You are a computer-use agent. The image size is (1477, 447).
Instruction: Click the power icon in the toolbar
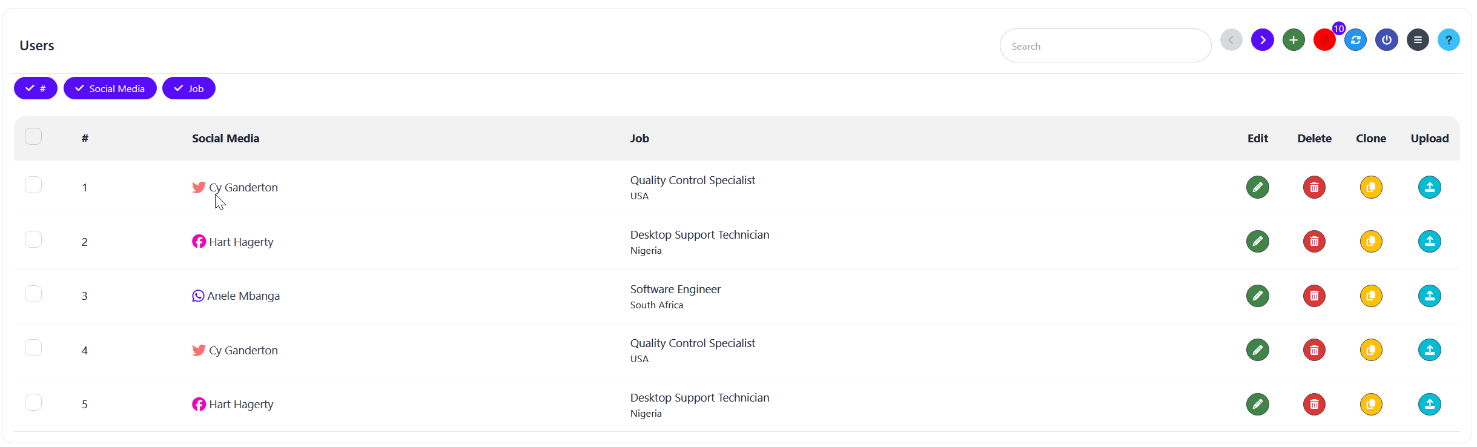(x=1386, y=40)
